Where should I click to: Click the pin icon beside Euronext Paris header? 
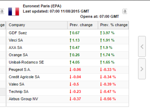pyautogui.click(x=125, y=11)
